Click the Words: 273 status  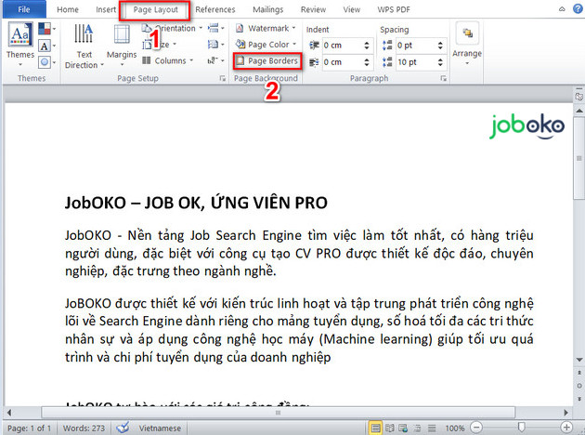[x=84, y=428]
